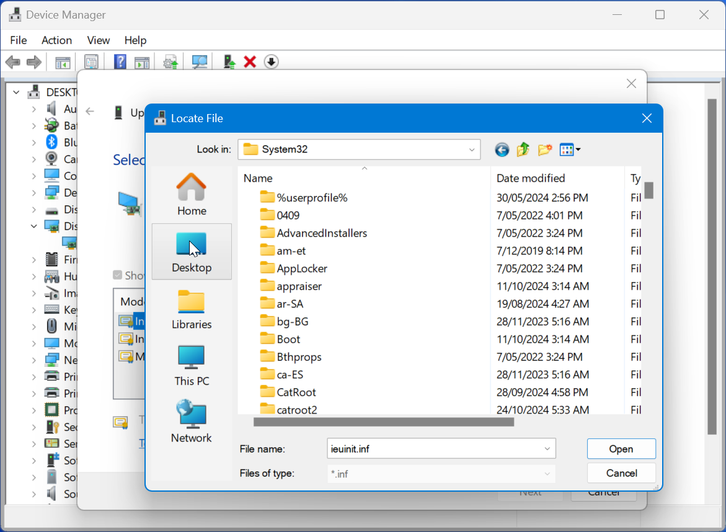Viewport: 726px width, 532px height.
Task: Click the back arrow in Update Drivers wizard
Action: pos(90,111)
